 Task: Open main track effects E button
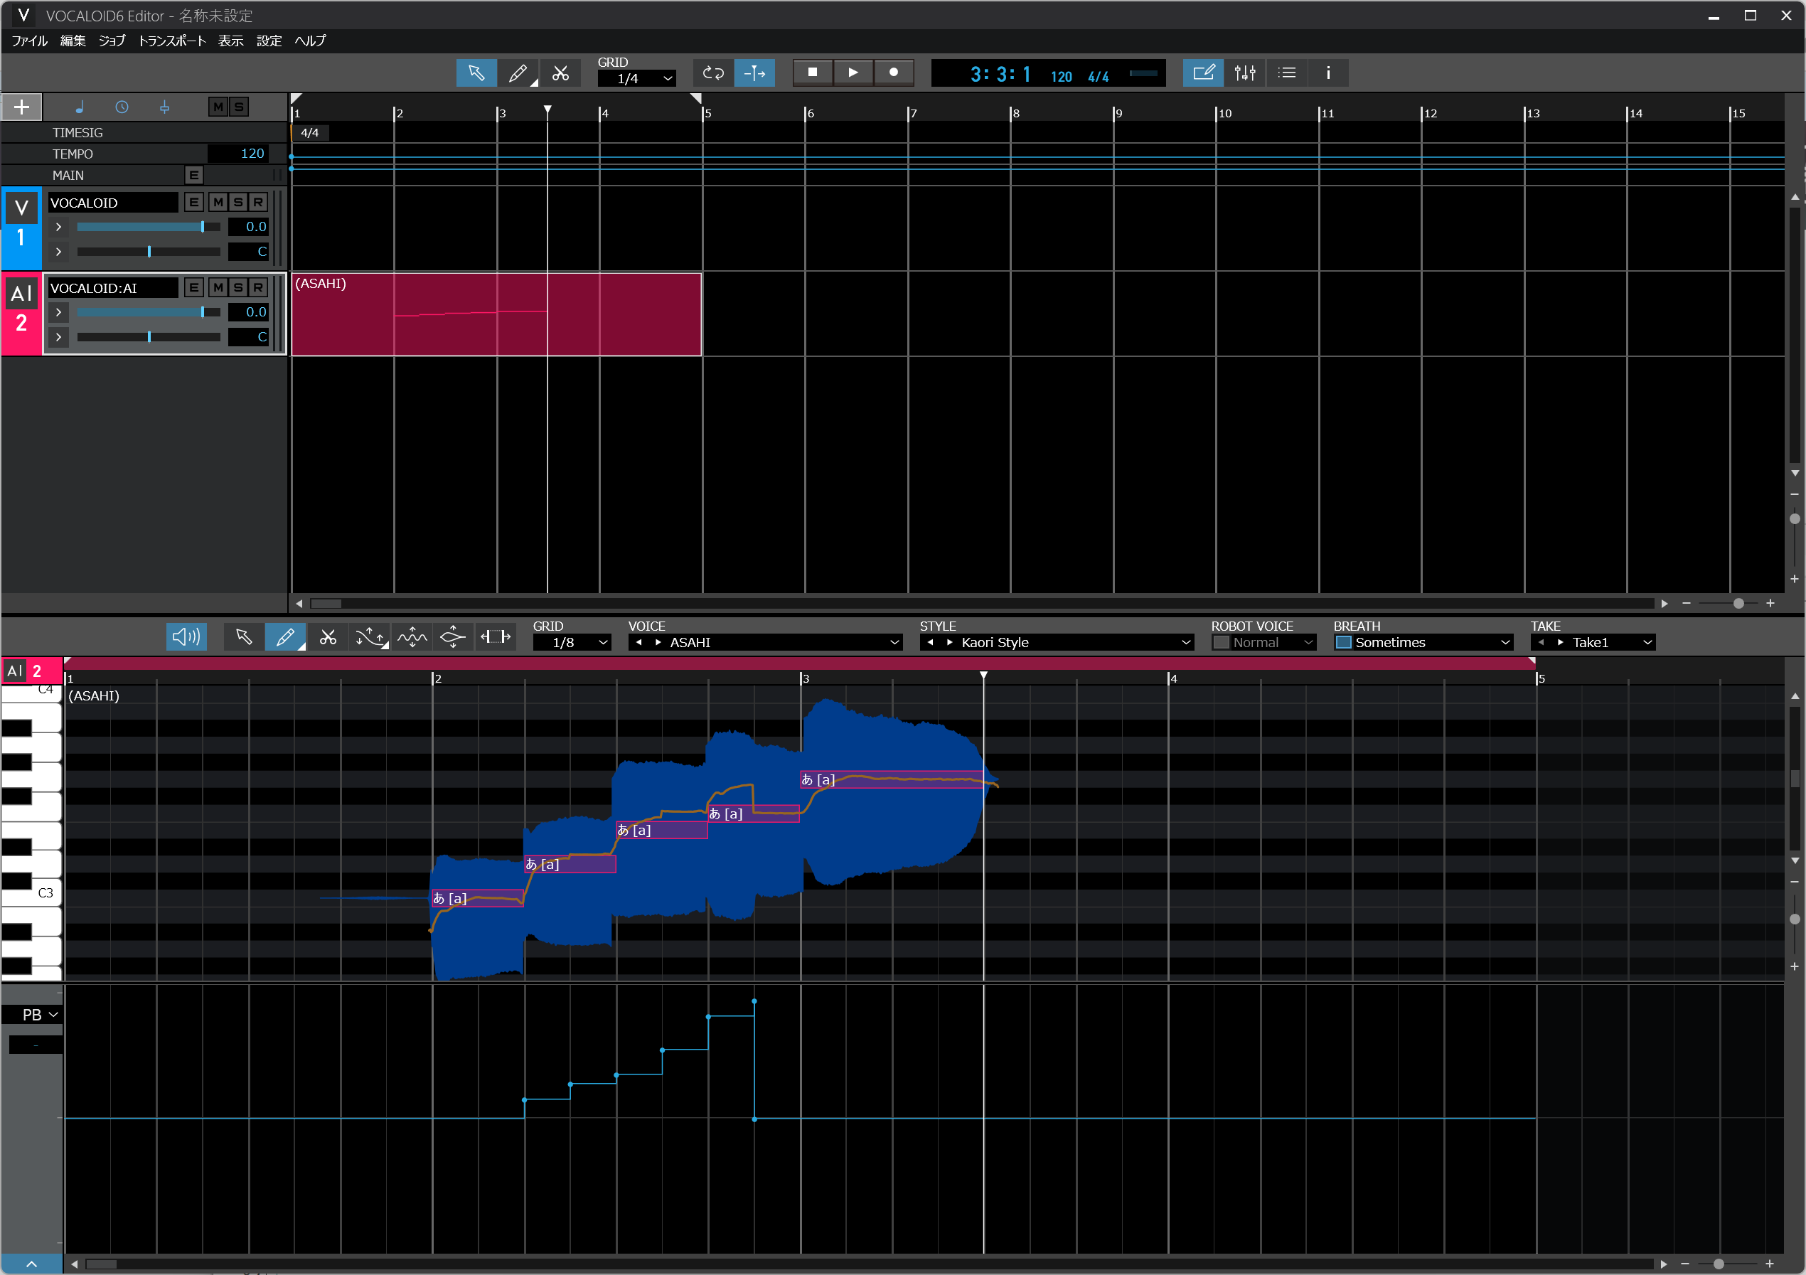coord(194,175)
